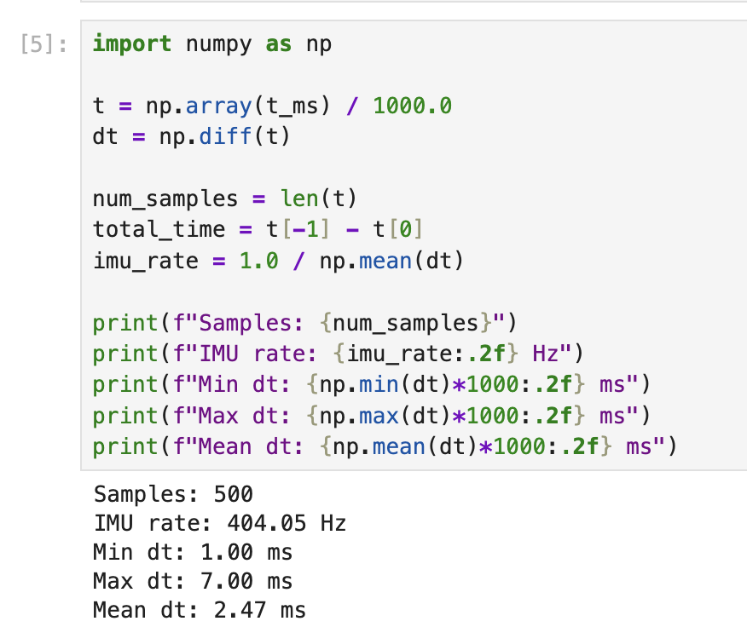The height and width of the screenshot is (627, 747).
Task: Click the print statement for Mean dt
Action: click(384, 446)
